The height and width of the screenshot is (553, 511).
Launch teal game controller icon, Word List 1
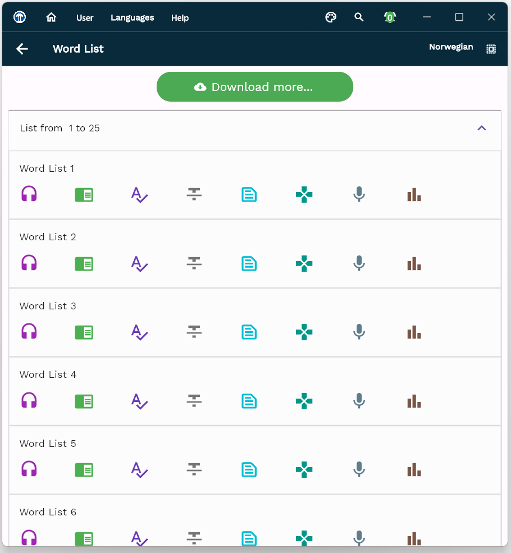coord(304,194)
